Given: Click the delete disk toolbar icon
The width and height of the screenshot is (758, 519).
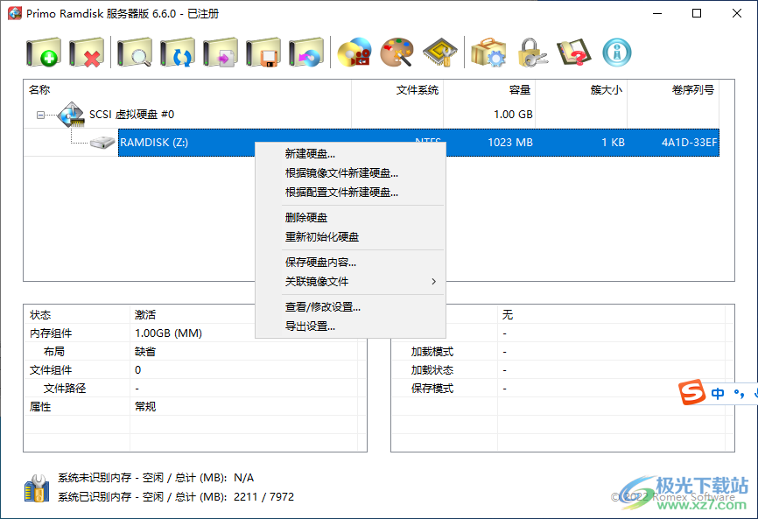Looking at the screenshot, I should click(x=85, y=51).
